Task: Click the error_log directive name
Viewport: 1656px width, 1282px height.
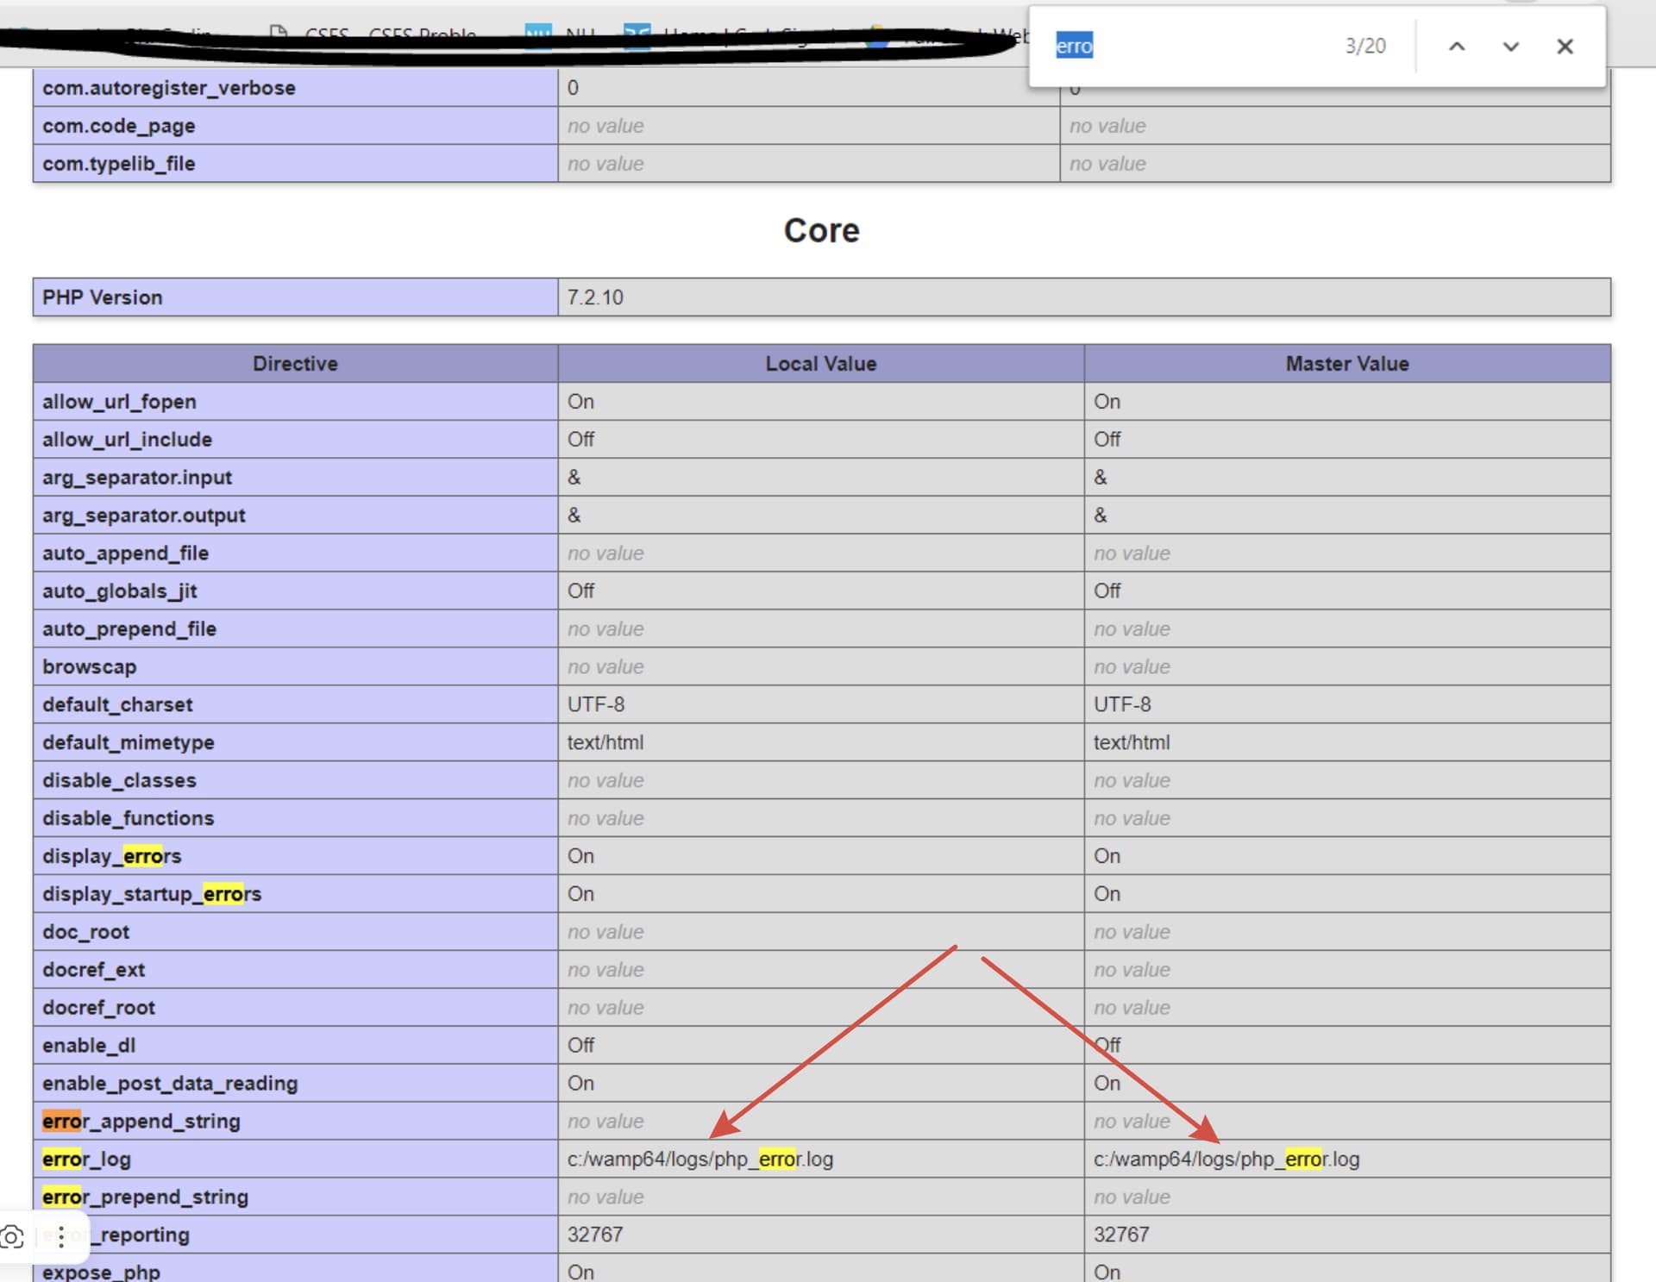Action: [86, 1160]
